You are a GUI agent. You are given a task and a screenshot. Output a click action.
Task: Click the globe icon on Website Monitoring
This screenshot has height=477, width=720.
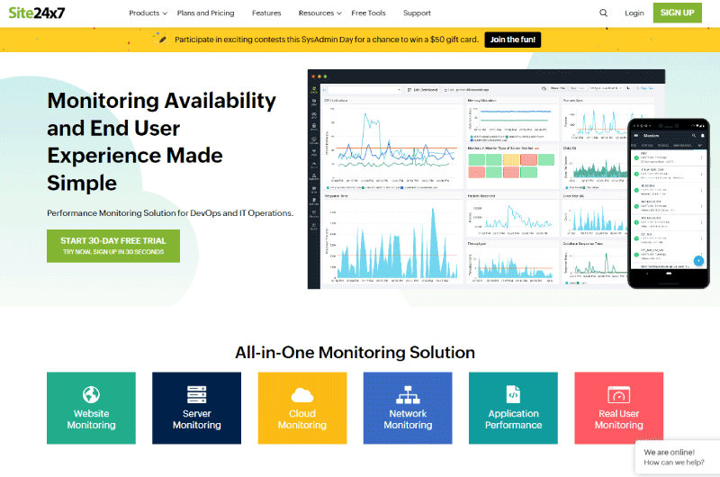[x=91, y=394]
